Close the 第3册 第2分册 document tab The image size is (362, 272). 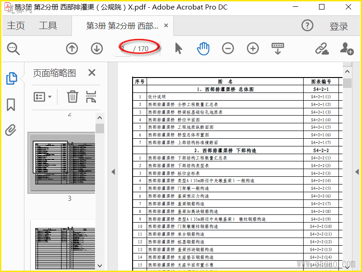click(x=166, y=25)
